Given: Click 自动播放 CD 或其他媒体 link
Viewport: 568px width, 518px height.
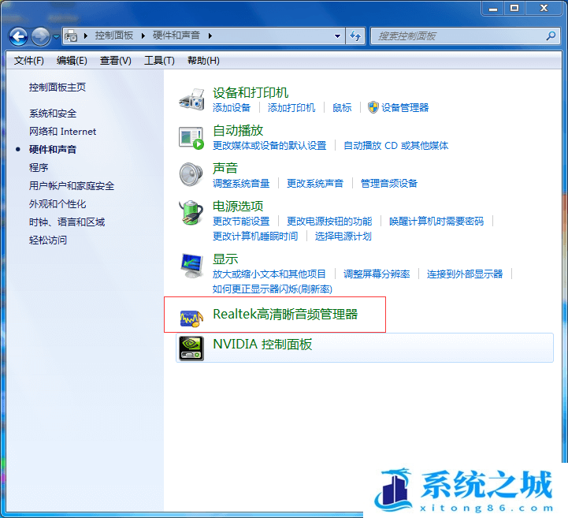Looking at the screenshot, I should coord(395,146).
